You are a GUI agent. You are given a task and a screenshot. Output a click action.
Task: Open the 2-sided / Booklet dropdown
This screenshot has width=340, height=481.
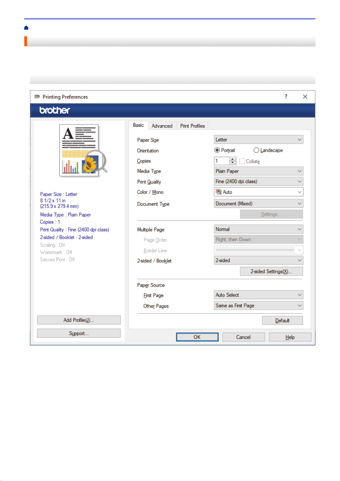258,260
